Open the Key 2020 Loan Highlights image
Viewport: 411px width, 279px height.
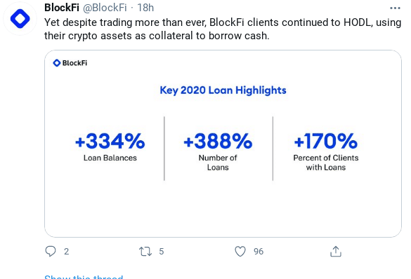(223, 144)
